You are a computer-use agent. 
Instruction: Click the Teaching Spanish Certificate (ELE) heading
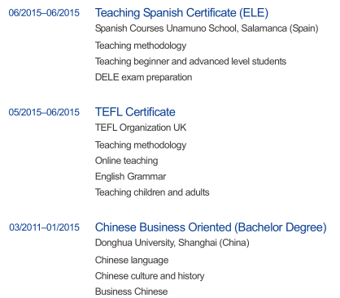pyautogui.click(x=181, y=13)
